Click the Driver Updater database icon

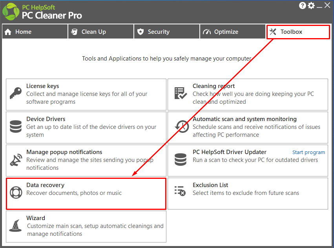click(x=181, y=159)
